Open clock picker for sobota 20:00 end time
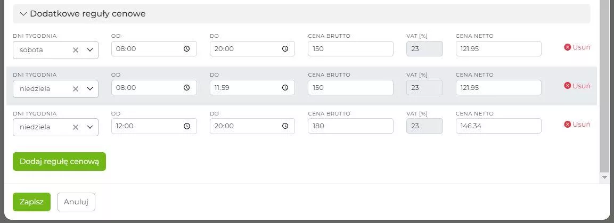 click(285, 49)
